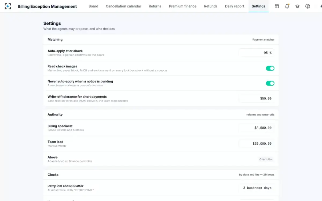Switch to the Board tab

(x=93, y=6)
